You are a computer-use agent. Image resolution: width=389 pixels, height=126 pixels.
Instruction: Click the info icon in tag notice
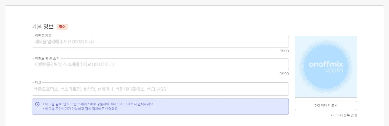[x=37, y=104]
